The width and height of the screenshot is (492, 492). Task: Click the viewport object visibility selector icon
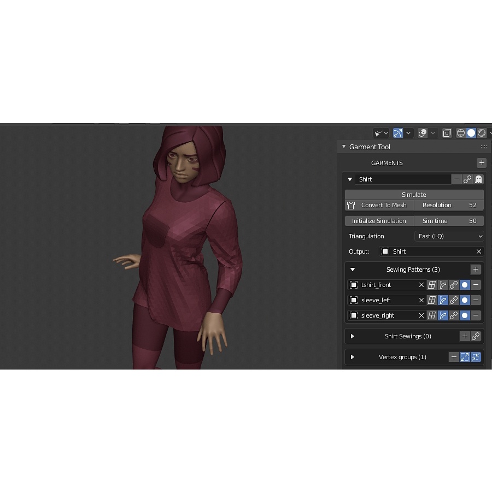click(x=378, y=133)
